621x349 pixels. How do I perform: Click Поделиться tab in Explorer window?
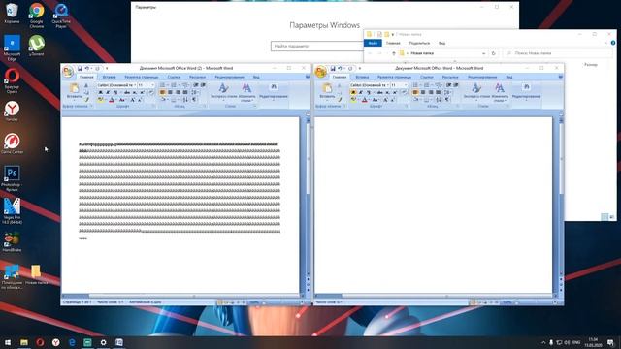pos(419,43)
